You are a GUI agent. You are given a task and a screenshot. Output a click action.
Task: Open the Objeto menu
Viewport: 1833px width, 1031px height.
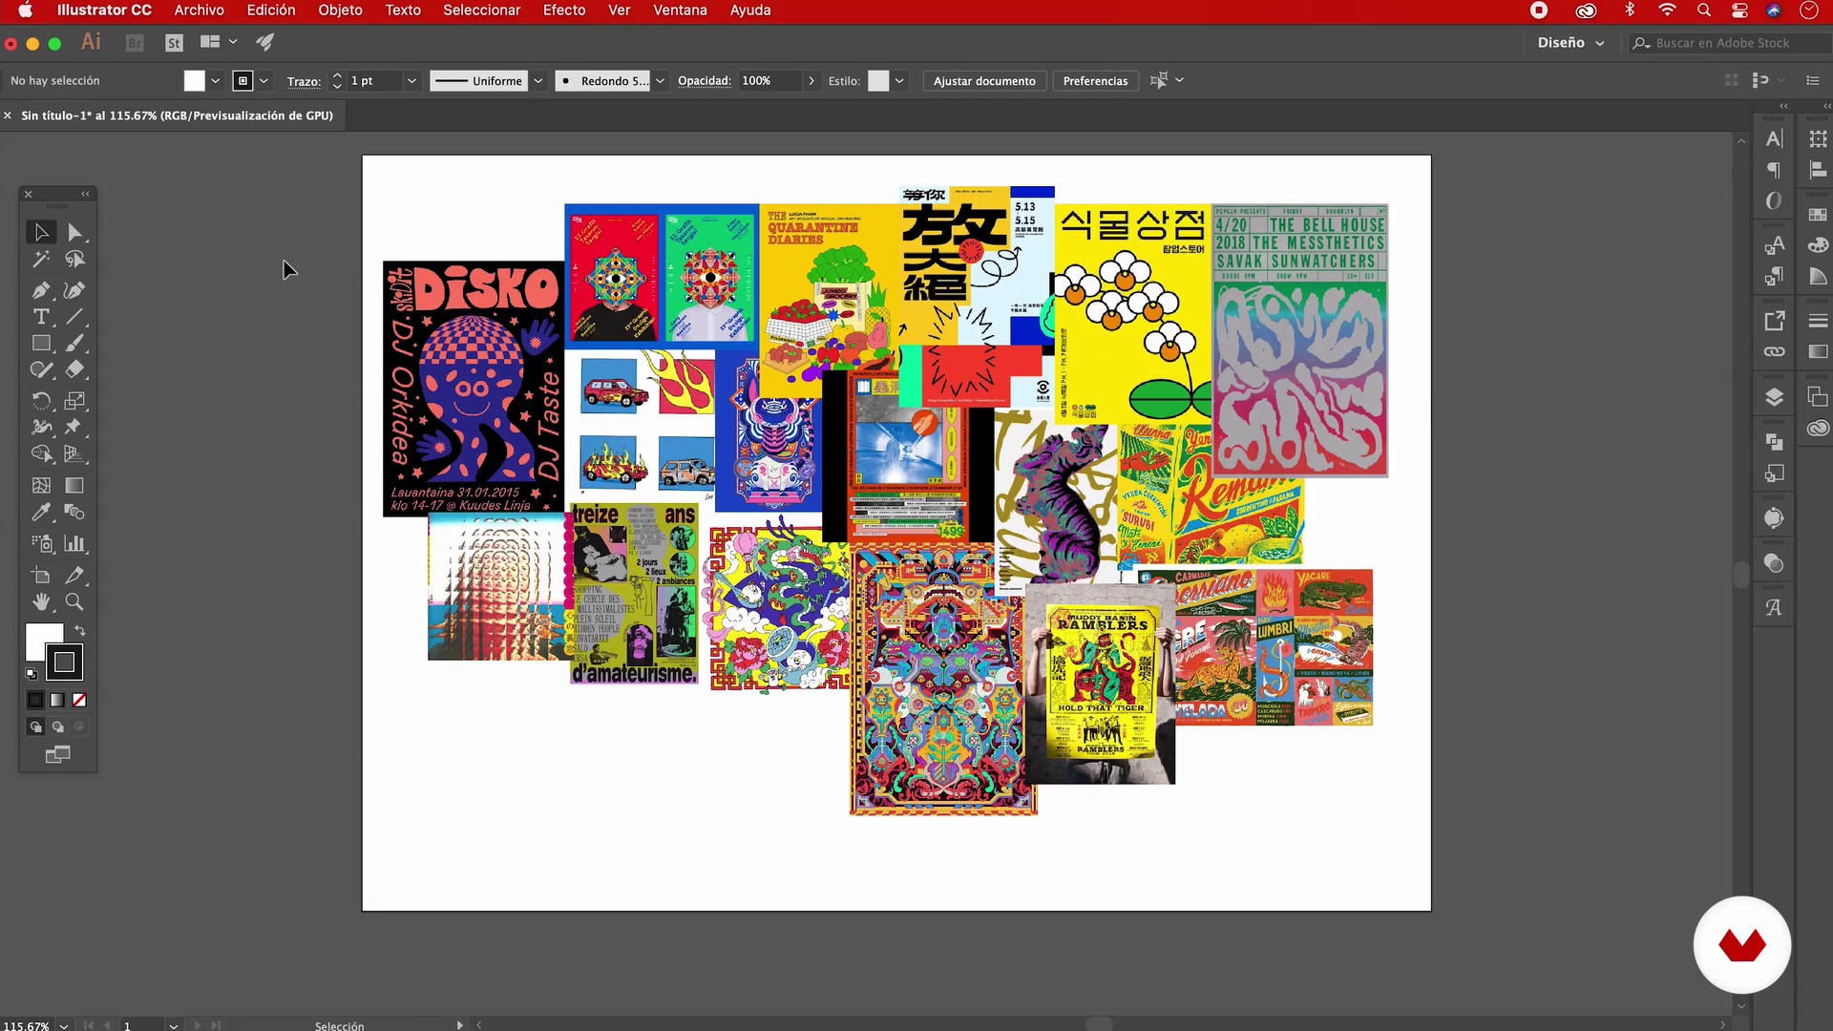pyautogui.click(x=340, y=11)
